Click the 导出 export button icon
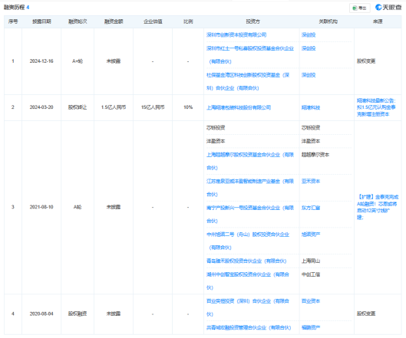406x338 pixels. coord(355,8)
